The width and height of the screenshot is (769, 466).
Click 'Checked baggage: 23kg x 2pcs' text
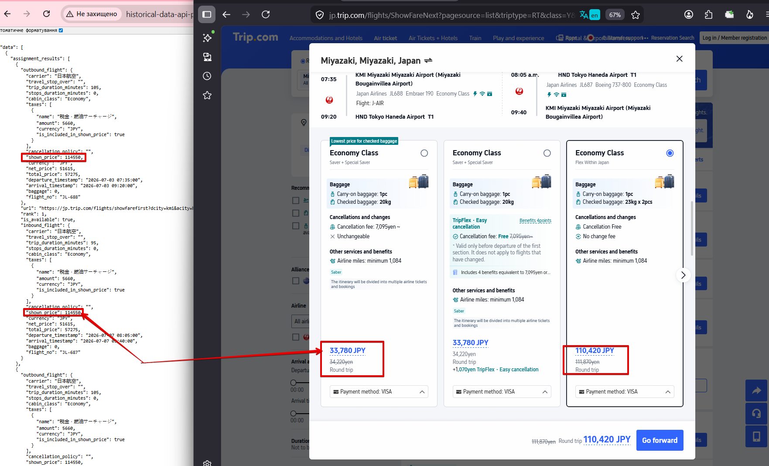click(x=617, y=202)
